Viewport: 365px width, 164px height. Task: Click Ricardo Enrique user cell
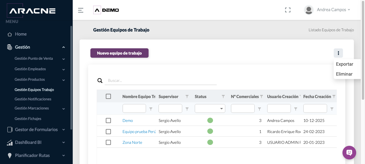(x=284, y=132)
